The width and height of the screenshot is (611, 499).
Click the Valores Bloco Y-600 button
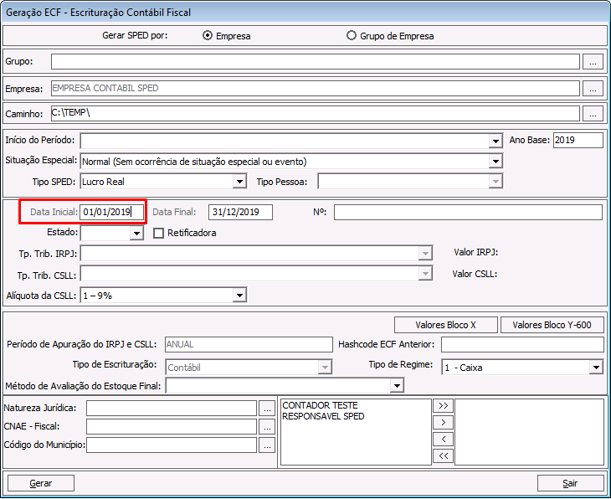point(552,325)
